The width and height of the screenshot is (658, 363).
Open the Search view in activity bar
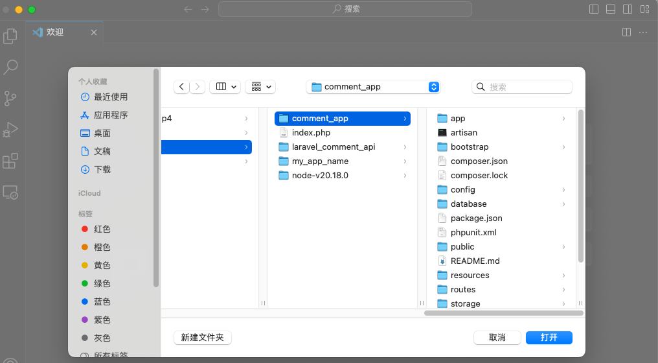(x=10, y=67)
